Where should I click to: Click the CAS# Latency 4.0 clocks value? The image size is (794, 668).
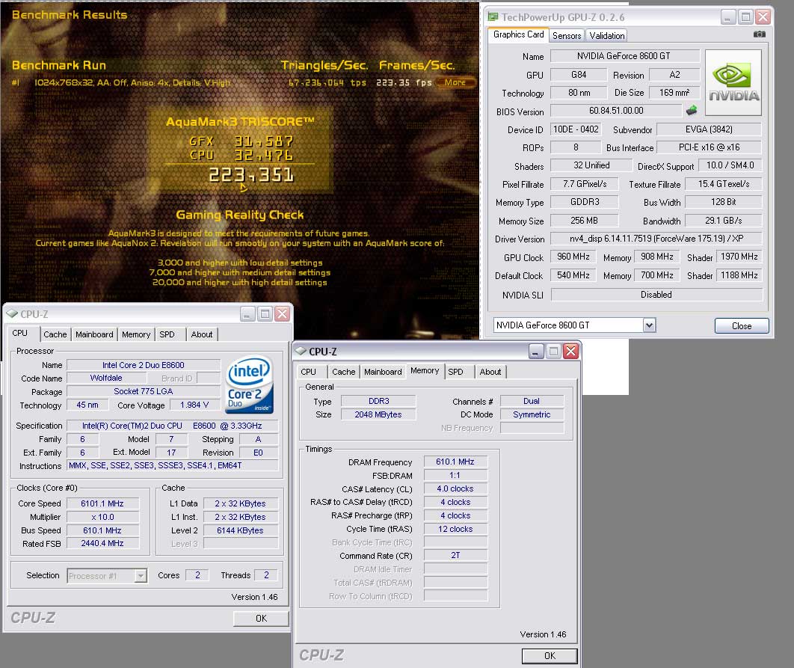(x=455, y=488)
